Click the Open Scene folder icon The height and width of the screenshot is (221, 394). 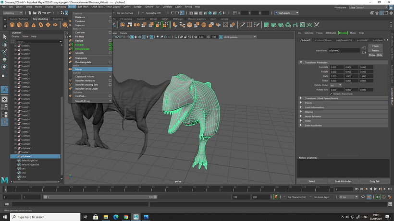[x=35, y=13]
